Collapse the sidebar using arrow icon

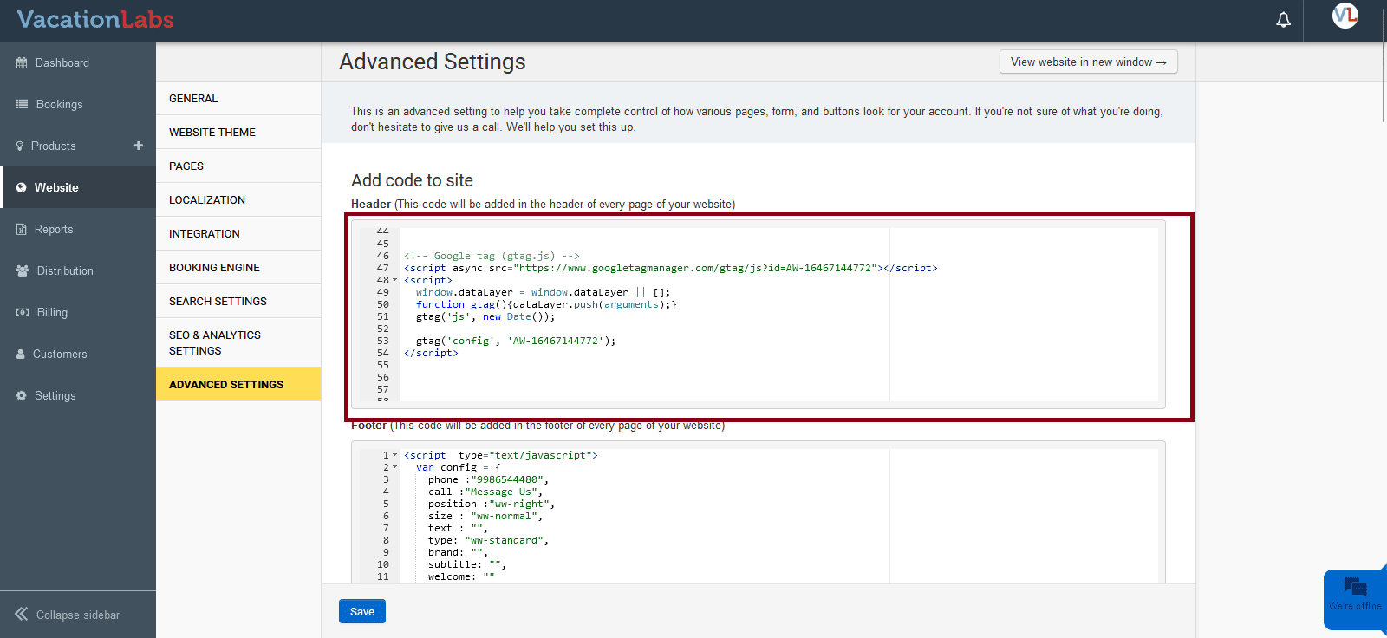coord(22,615)
